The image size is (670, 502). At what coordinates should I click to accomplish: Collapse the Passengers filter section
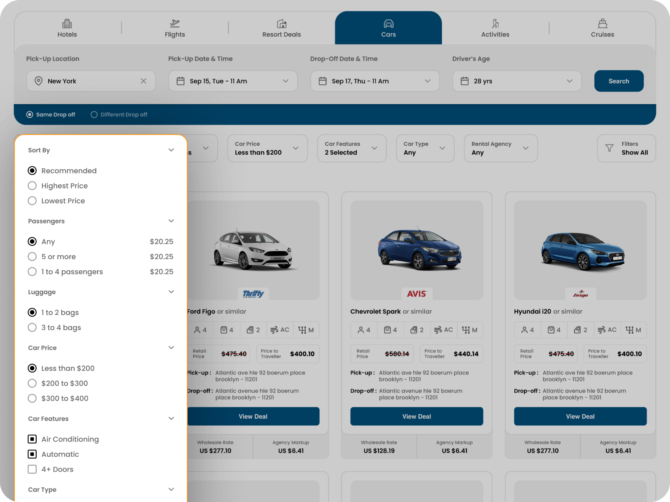pyautogui.click(x=171, y=221)
